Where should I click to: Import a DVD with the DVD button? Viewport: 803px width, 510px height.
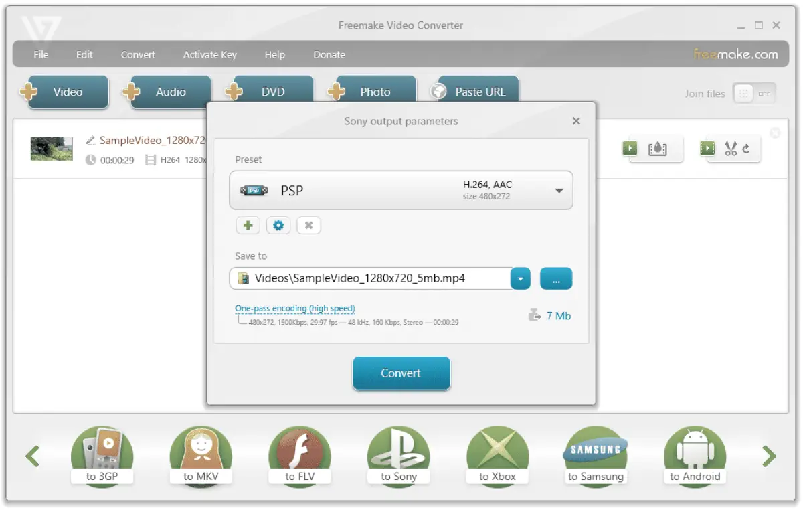click(x=270, y=90)
